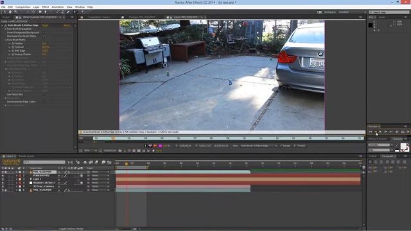
Task: Toggle Fine-tune Roto Brush Matte checkbox
Action: [44, 36]
